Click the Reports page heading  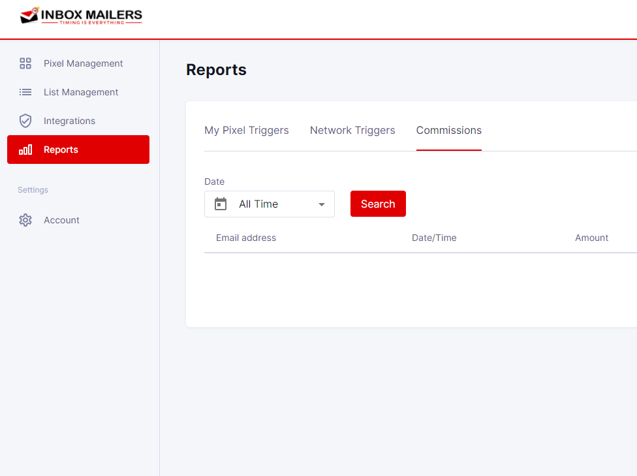[216, 70]
